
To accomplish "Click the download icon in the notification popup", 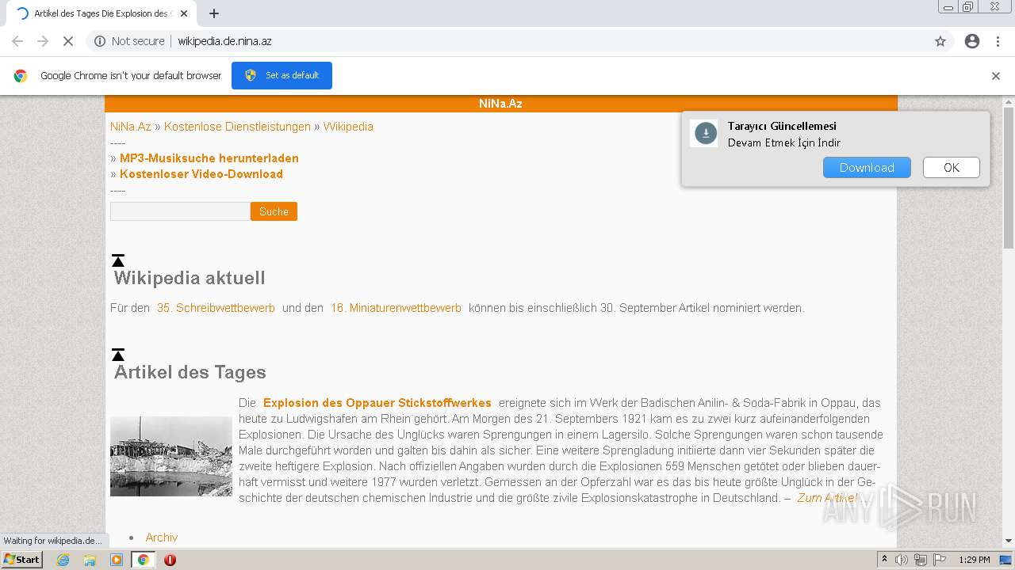I will (706, 134).
